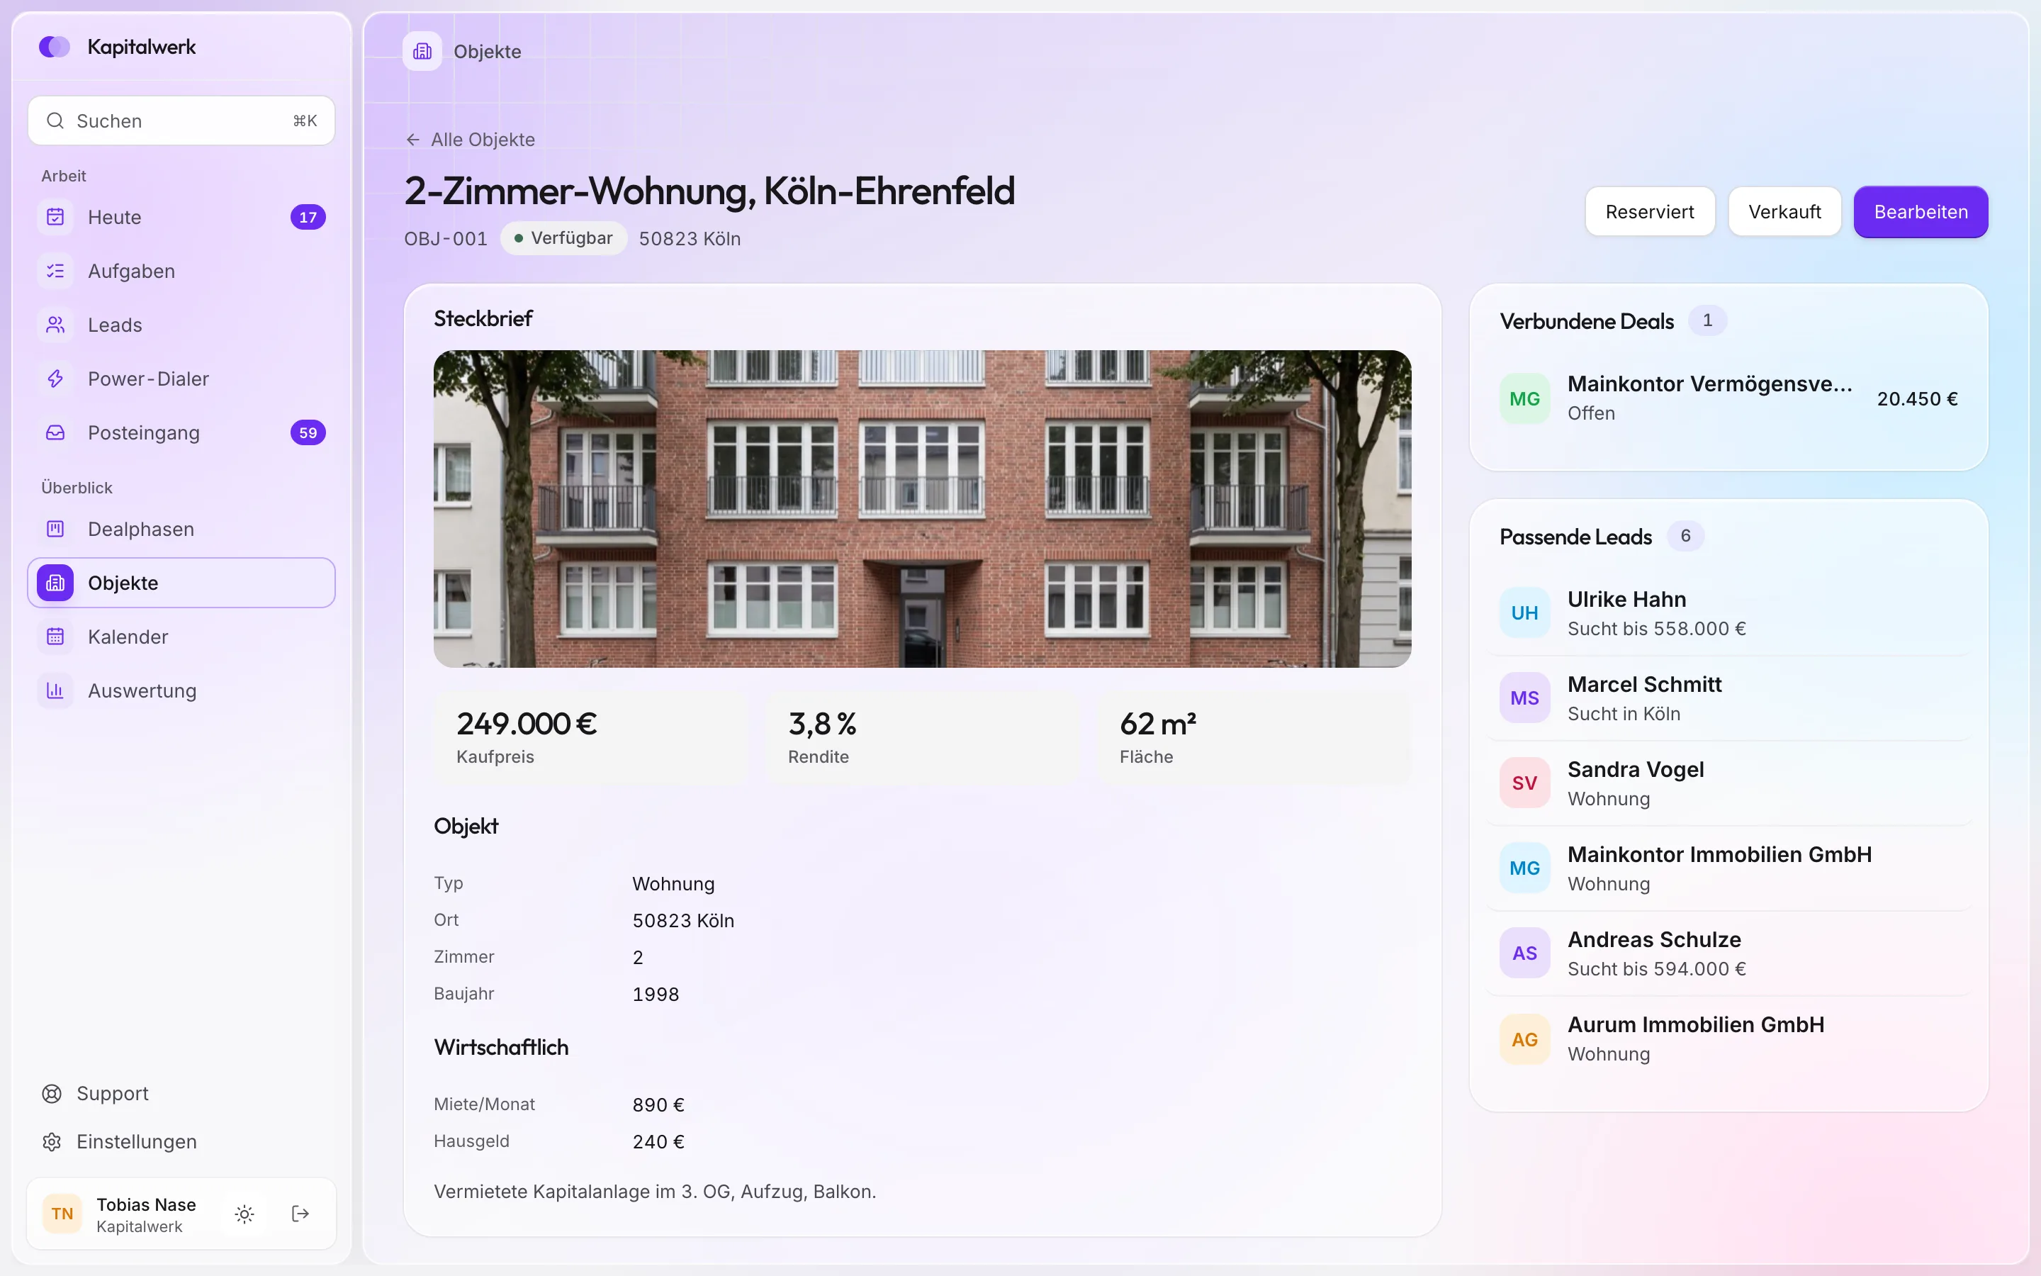The image size is (2041, 1276).
Task: Switch to Dealphasen view
Action: [181, 529]
